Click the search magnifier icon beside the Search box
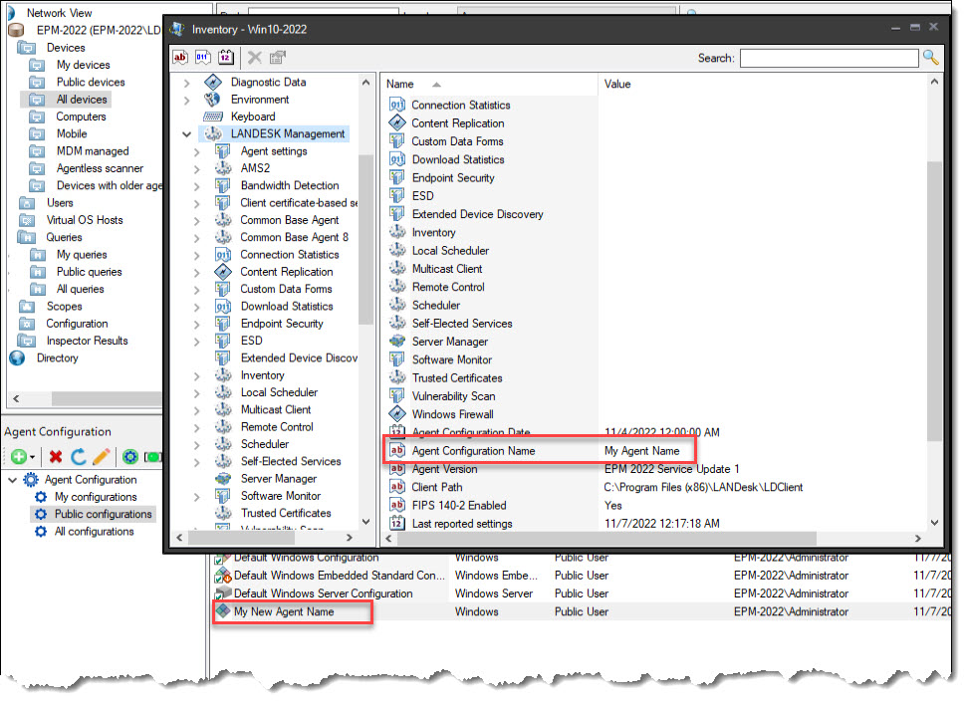This screenshot has width=964, height=709. [x=930, y=58]
